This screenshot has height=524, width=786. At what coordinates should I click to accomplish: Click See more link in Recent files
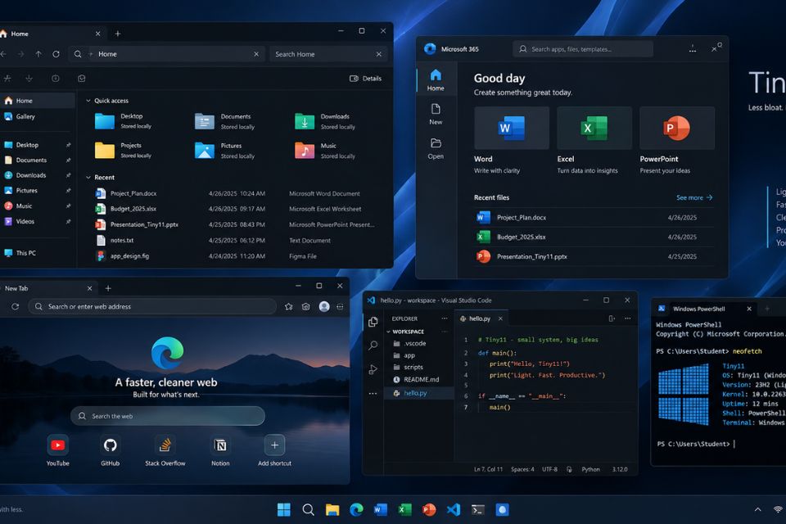click(694, 197)
